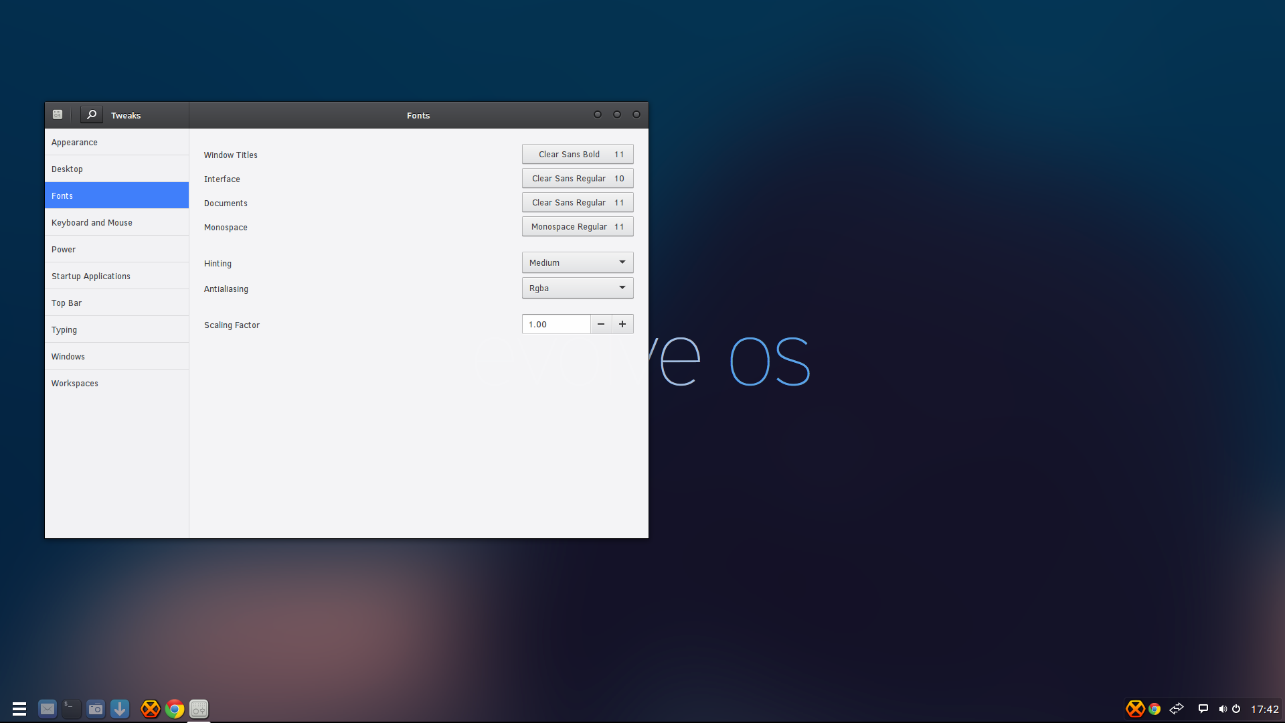The width and height of the screenshot is (1285, 723).
Task: Click the Tweaks app icon in dock
Action: 199,708
